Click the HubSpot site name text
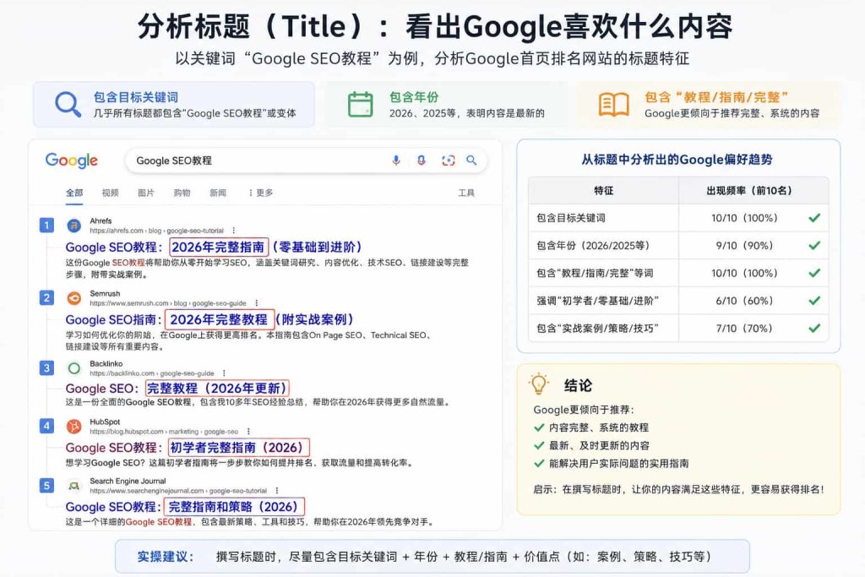Viewport: 865px width, 577px height. (x=105, y=422)
